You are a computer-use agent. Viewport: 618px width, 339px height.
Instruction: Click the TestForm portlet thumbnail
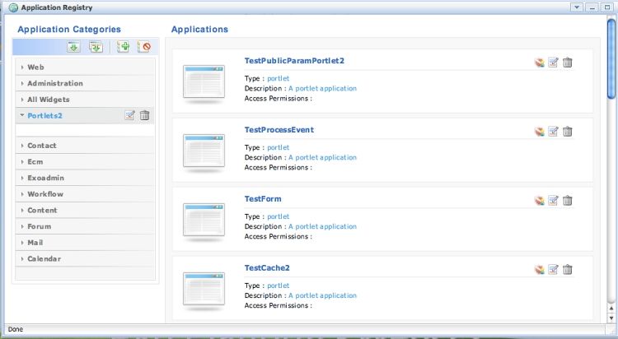click(x=204, y=220)
